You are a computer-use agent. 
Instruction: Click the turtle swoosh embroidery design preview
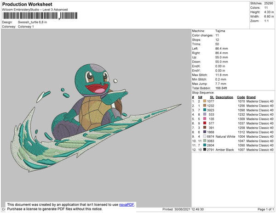96,118
